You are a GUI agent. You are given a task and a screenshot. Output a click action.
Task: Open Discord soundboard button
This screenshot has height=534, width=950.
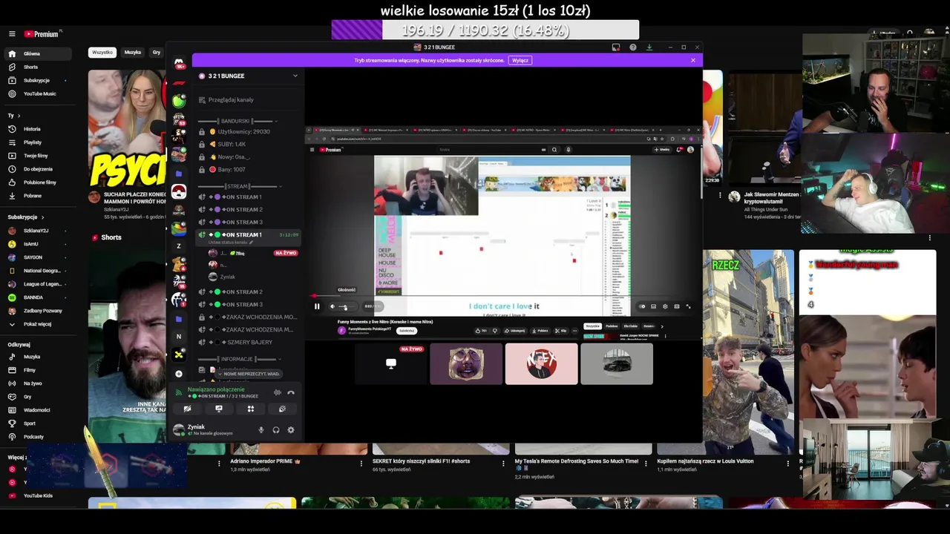point(282,409)
